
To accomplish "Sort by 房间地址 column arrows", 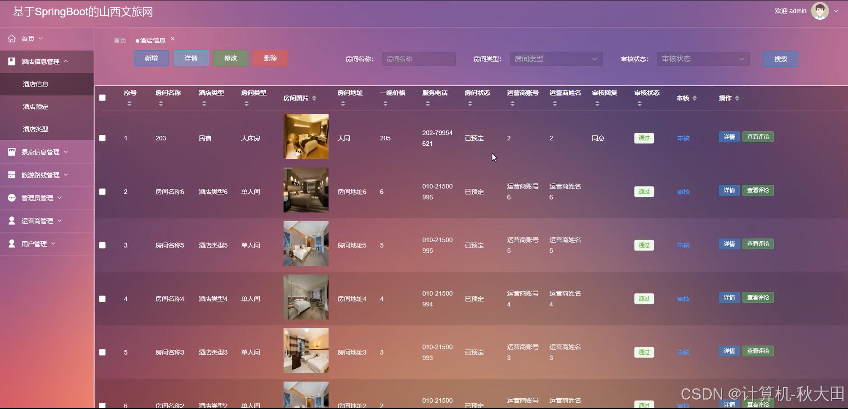I will (343, 104).
